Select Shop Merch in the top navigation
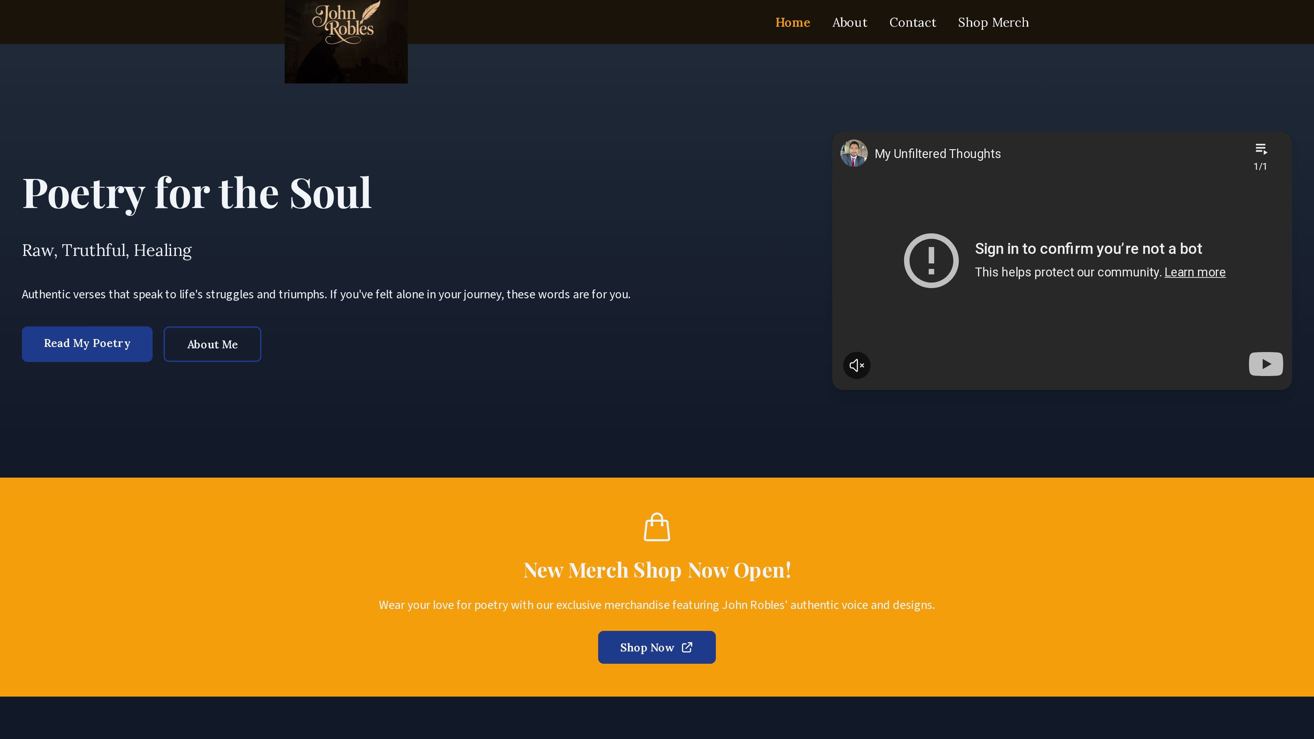1314x739 pixels. pos(993,23)
